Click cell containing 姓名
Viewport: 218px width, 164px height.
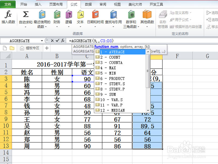[27, 72]
